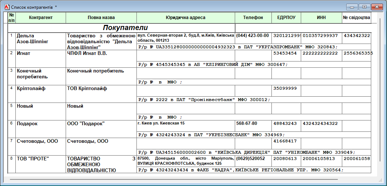The height and width of the screenshot is (186, 387).
Task: Click the ЕДРПОУ column header
Action: pyautogui.click(x=286, y=18)
